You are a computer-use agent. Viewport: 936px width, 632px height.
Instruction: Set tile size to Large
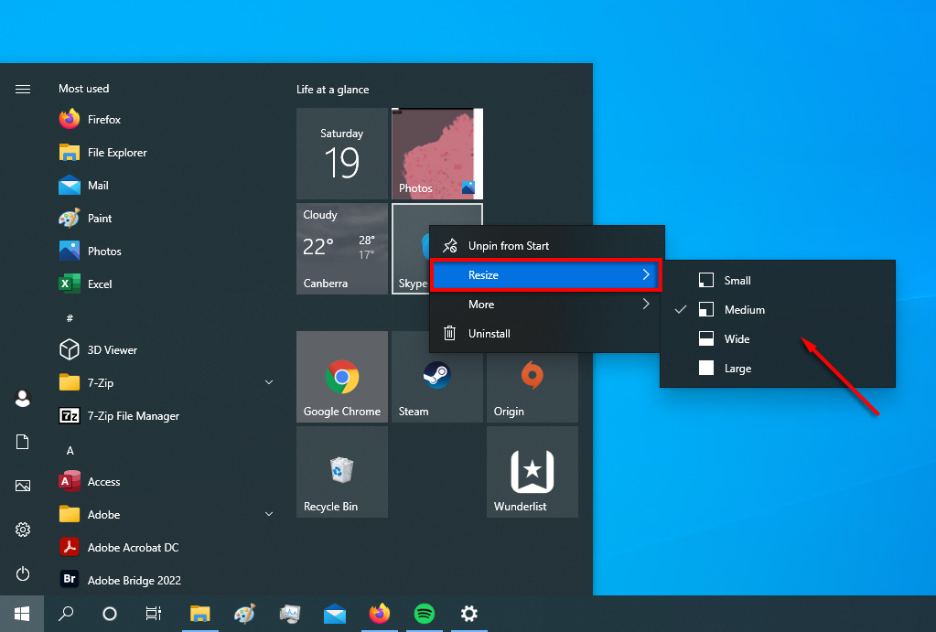click(x=737, y=369)
